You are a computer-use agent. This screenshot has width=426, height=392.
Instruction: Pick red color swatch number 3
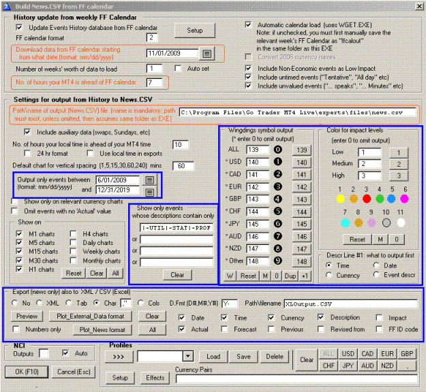coord(367,199)
